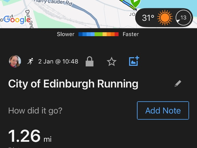
Task: Tap the pace color legend bar
Action: (x=98, y=34)
